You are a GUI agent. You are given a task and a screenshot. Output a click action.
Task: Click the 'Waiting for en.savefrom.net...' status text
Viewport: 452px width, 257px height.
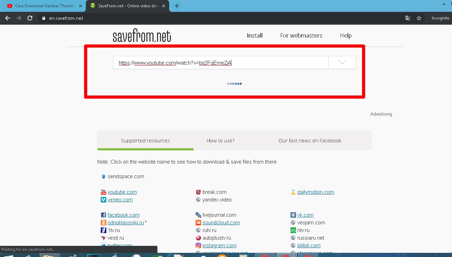(28, 249)
